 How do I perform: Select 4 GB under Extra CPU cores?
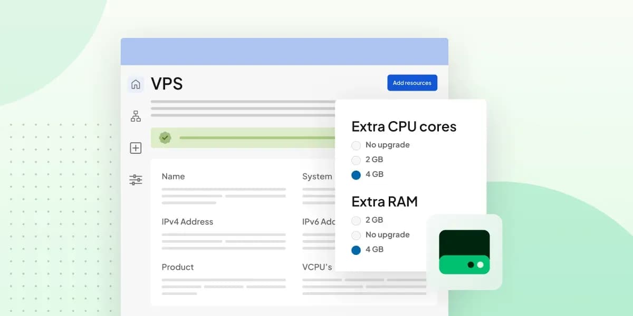coord(356,175)
